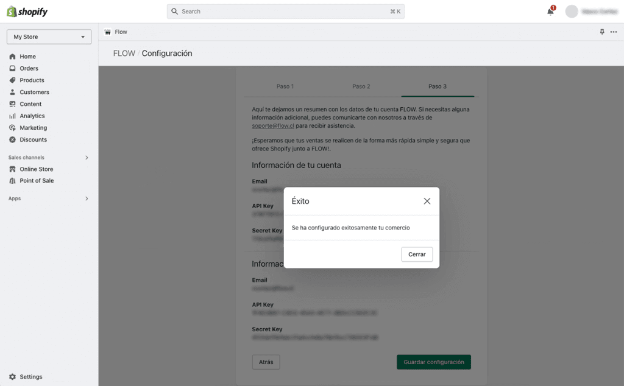Switch to the Paso 2 tab

(x=361, y=86)
